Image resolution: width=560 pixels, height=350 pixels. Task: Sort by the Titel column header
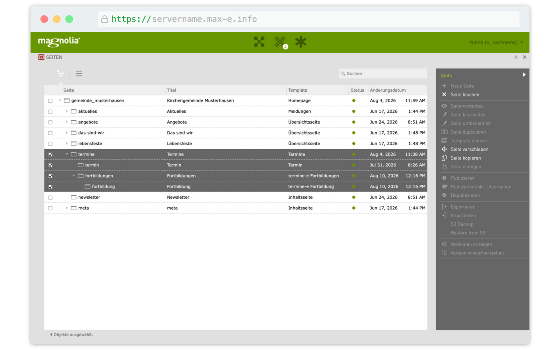(171, 90)
